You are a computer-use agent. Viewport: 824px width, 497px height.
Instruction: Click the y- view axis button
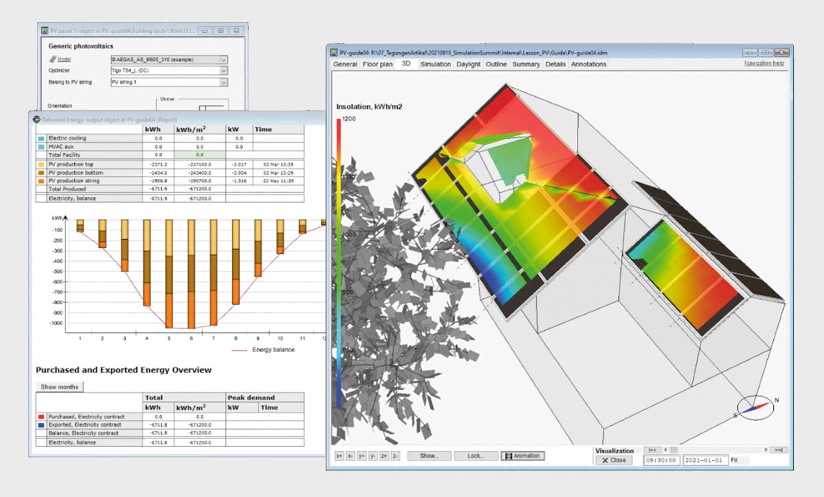372,456
